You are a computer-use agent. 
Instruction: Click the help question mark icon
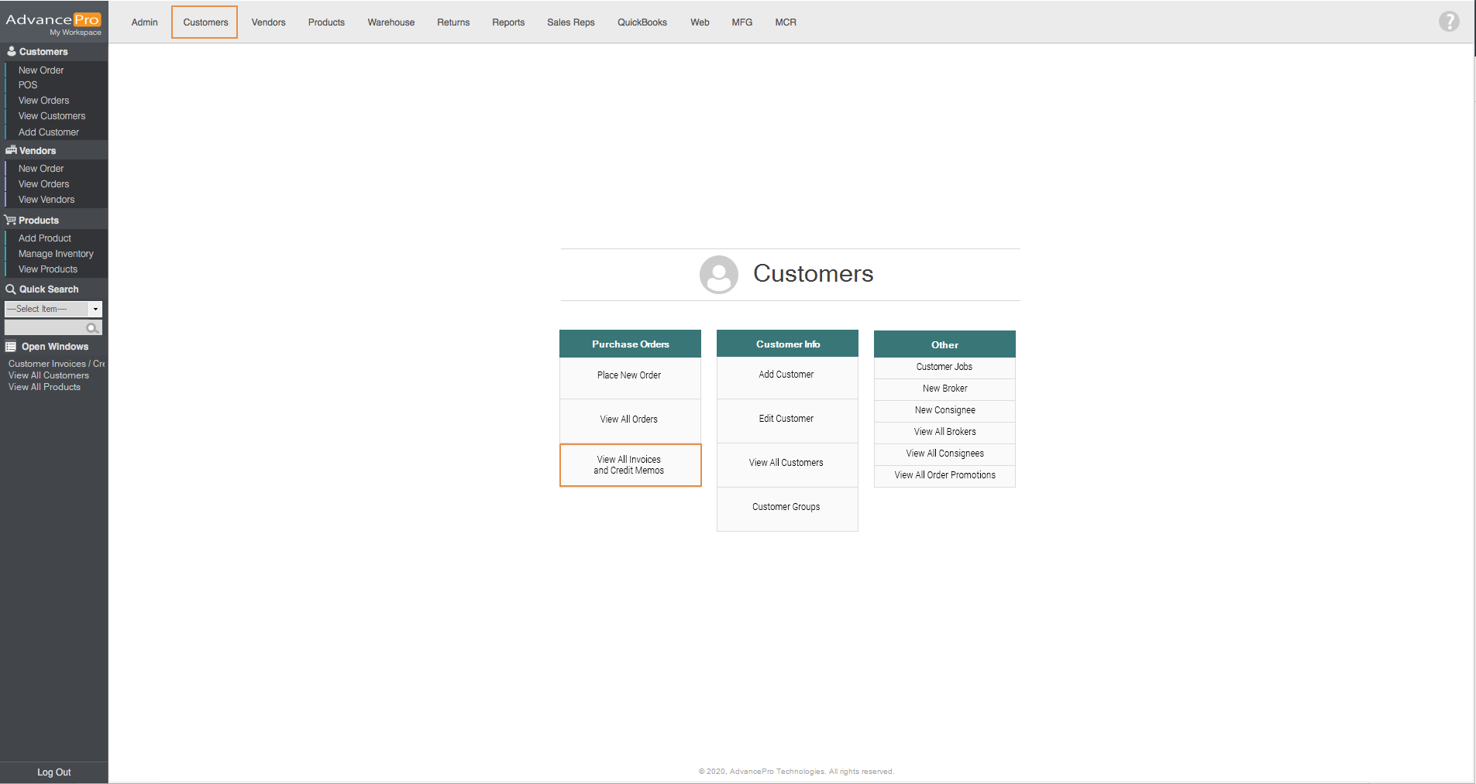(x=1448, y=22)
